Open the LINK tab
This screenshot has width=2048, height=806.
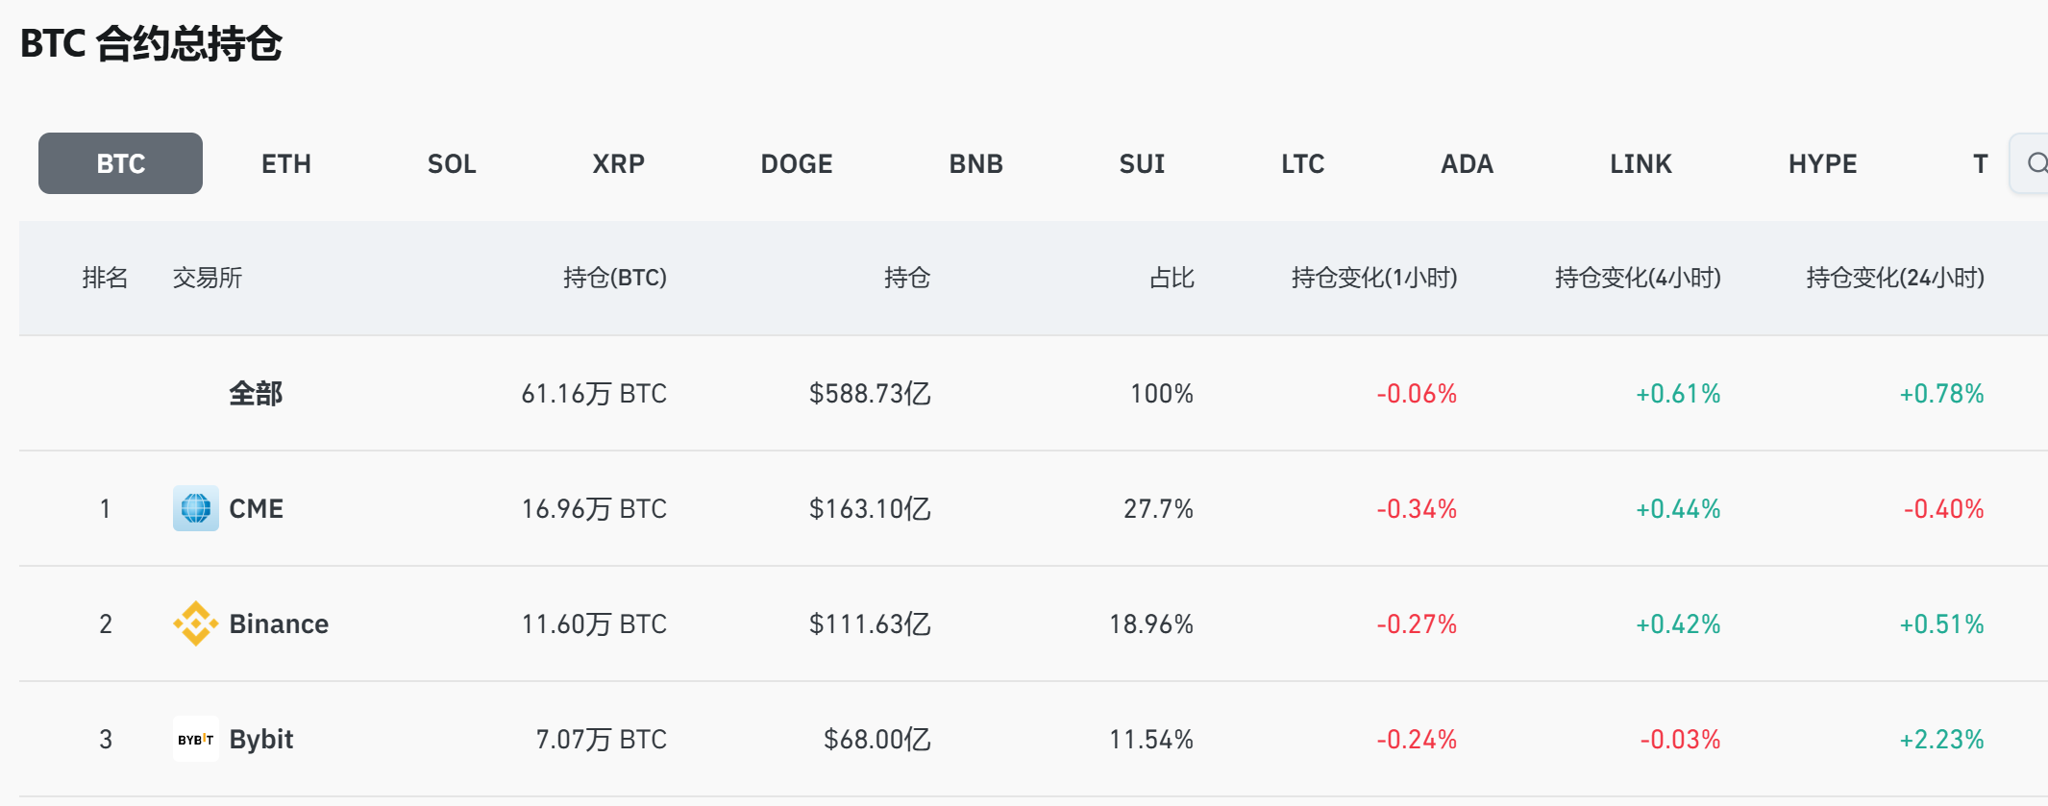click(x=1641, y=163)
